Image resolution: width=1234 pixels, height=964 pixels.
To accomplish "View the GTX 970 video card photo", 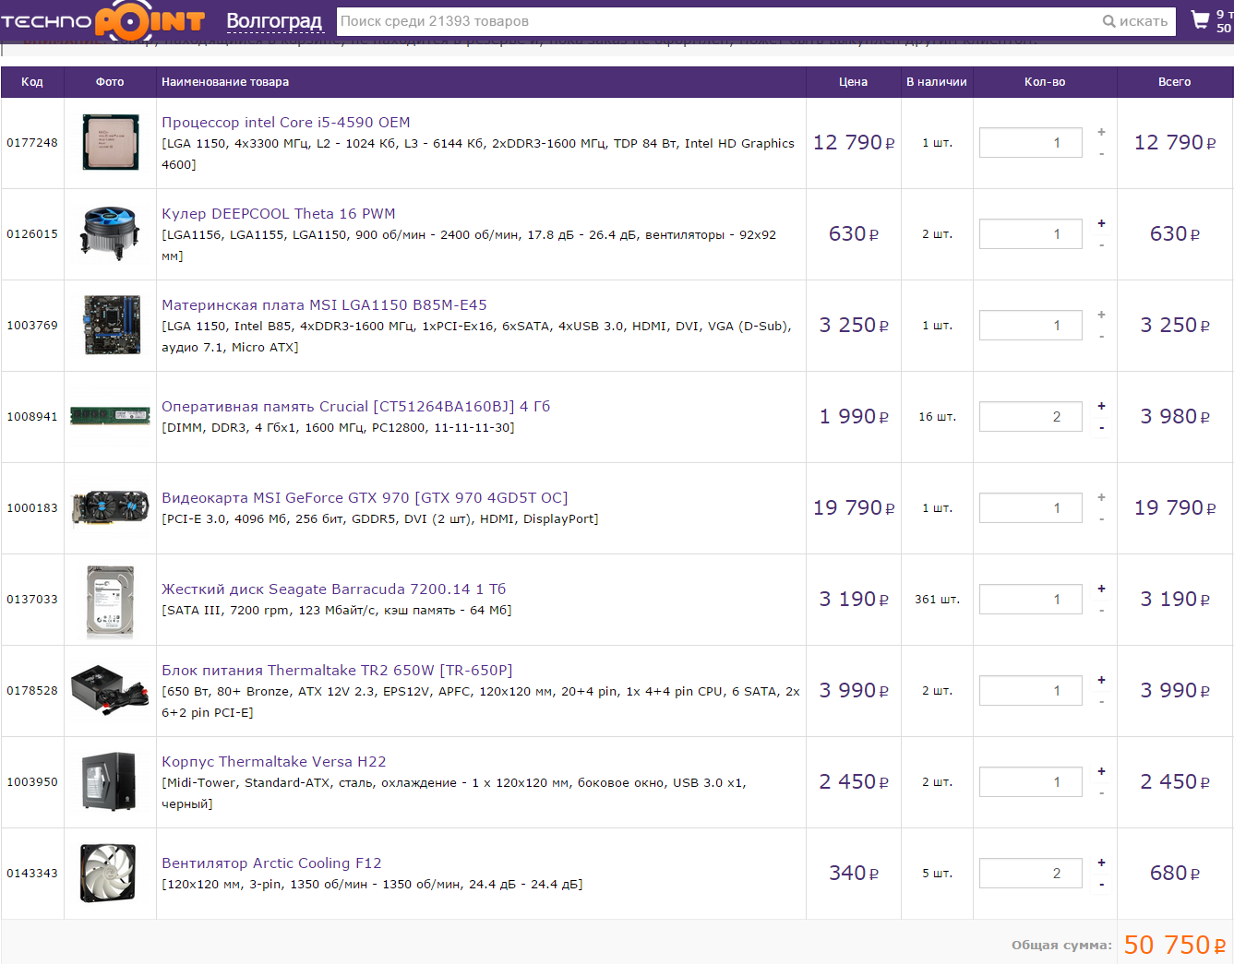I will pyautogui.click(x=110, y=507).
